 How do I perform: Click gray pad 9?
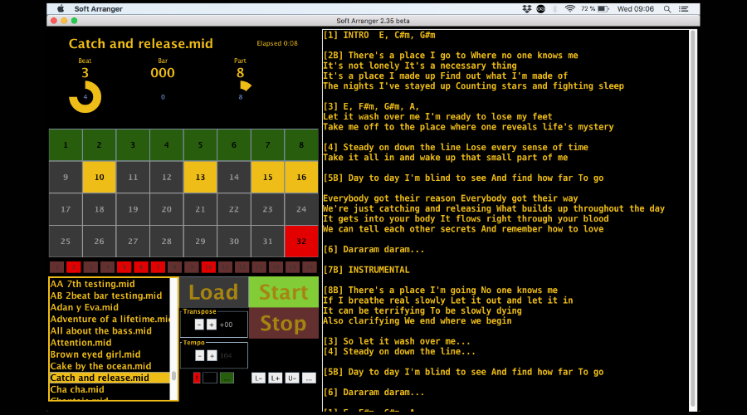(66, 177)
